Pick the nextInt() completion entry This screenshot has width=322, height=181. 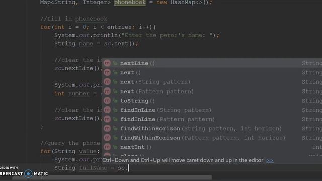(212, 147)
